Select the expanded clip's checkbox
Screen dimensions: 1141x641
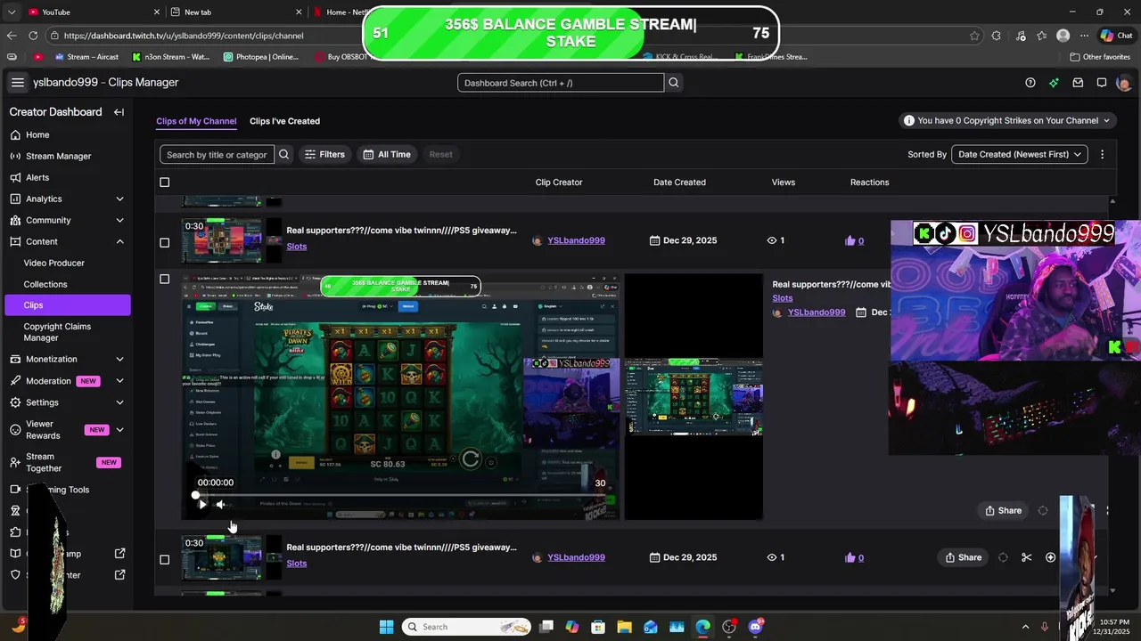click(164, 279)
